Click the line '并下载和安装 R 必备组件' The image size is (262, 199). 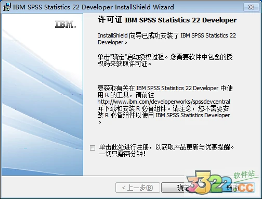pyautogui.click(x=132, y=109)
